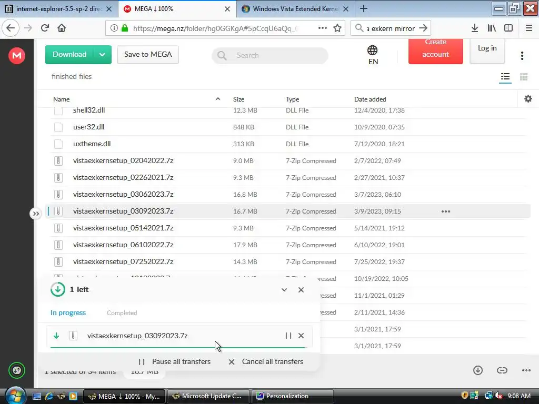The image size is (539, 404).
Task: Click the Windows Start orb
Action: click(14, 396)
